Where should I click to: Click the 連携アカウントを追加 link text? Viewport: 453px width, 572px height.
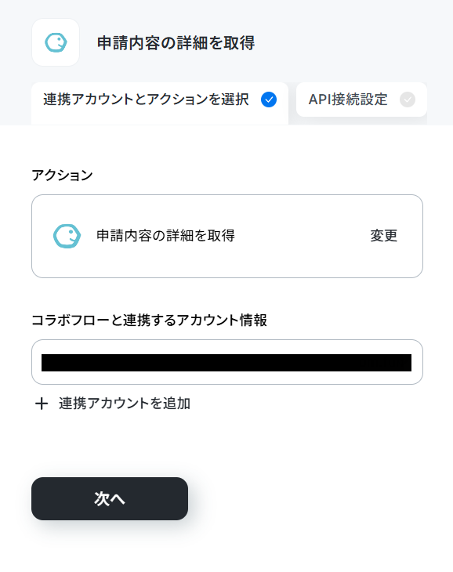point(125,404)
